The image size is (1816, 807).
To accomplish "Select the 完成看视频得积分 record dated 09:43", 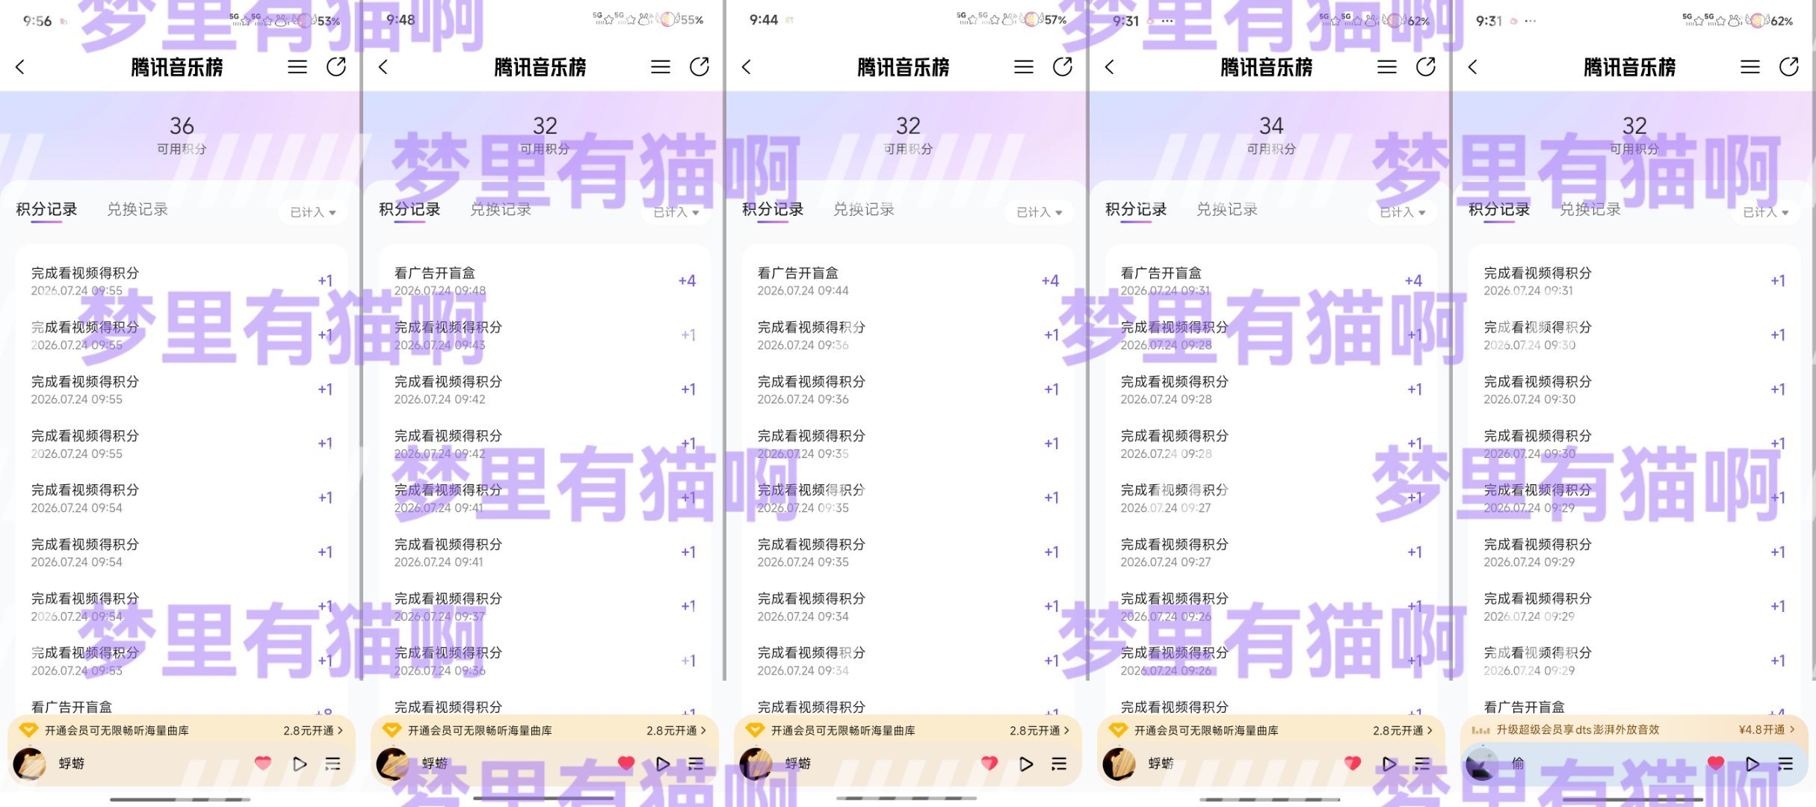I will (x=545, y=336).
